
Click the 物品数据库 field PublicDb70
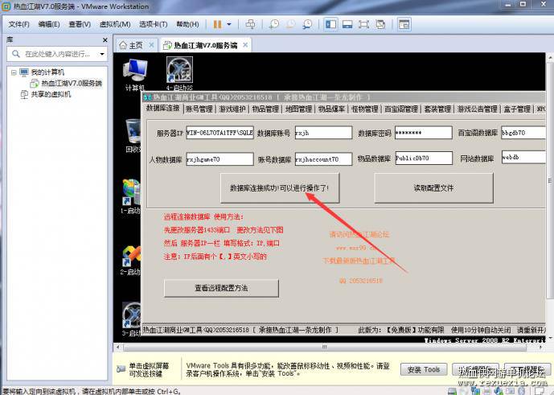(424, 158)
